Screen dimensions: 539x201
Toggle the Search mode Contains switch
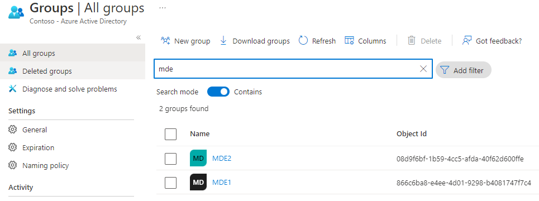pos(218,92)
